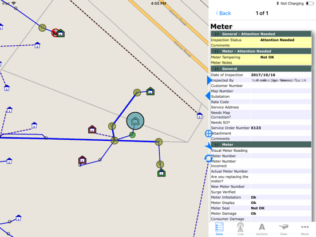The width and height of the screenshot is (316, 237).
Task: Tap the Service Address row
Action: coord(261,107)
